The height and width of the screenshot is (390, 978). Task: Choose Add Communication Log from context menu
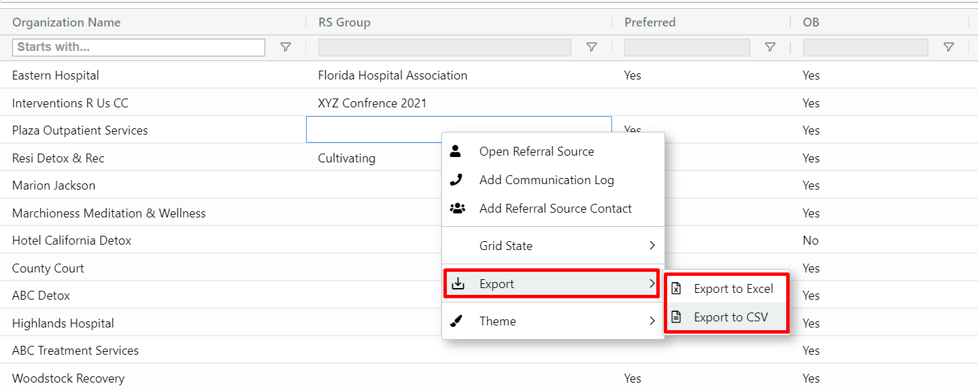click(x=546, y=180)
